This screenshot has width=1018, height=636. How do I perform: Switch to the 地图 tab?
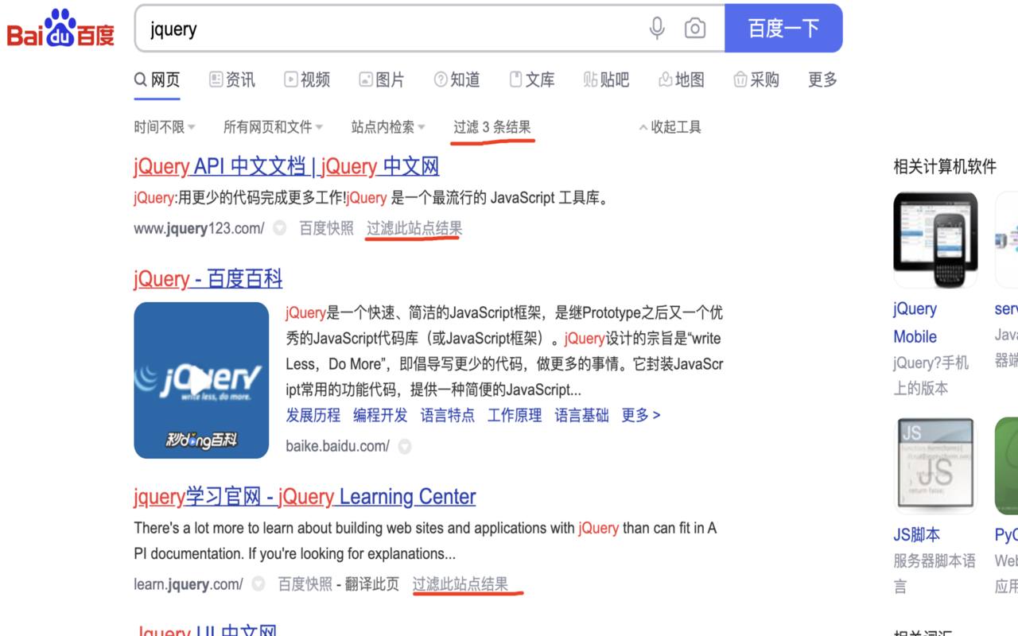click(682, 79)
